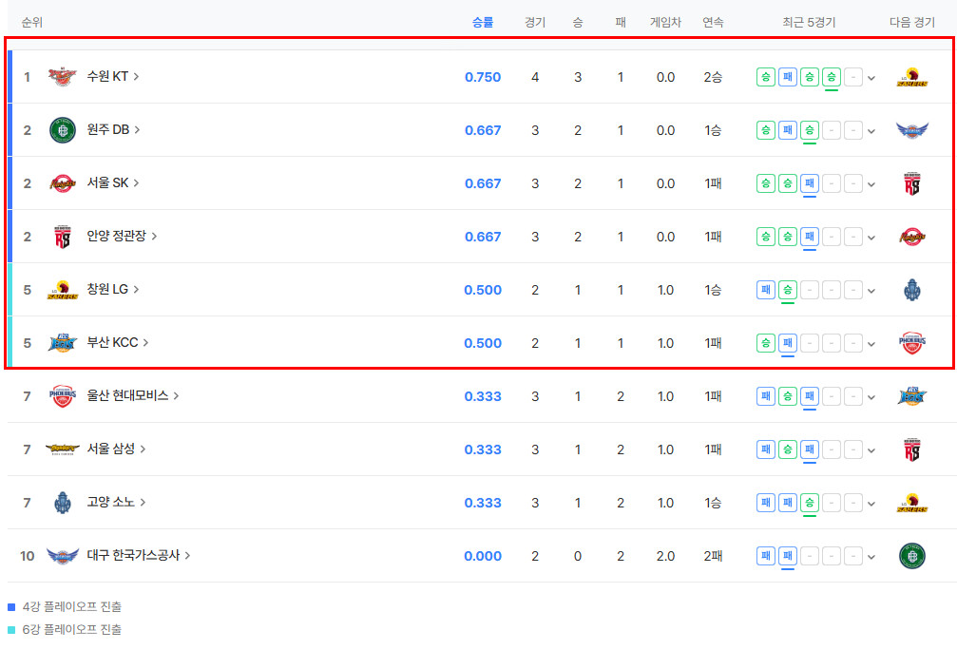This screenshot has width=957, height=650.
Task: Click the 2승 streak value
Action: [713, 78]
